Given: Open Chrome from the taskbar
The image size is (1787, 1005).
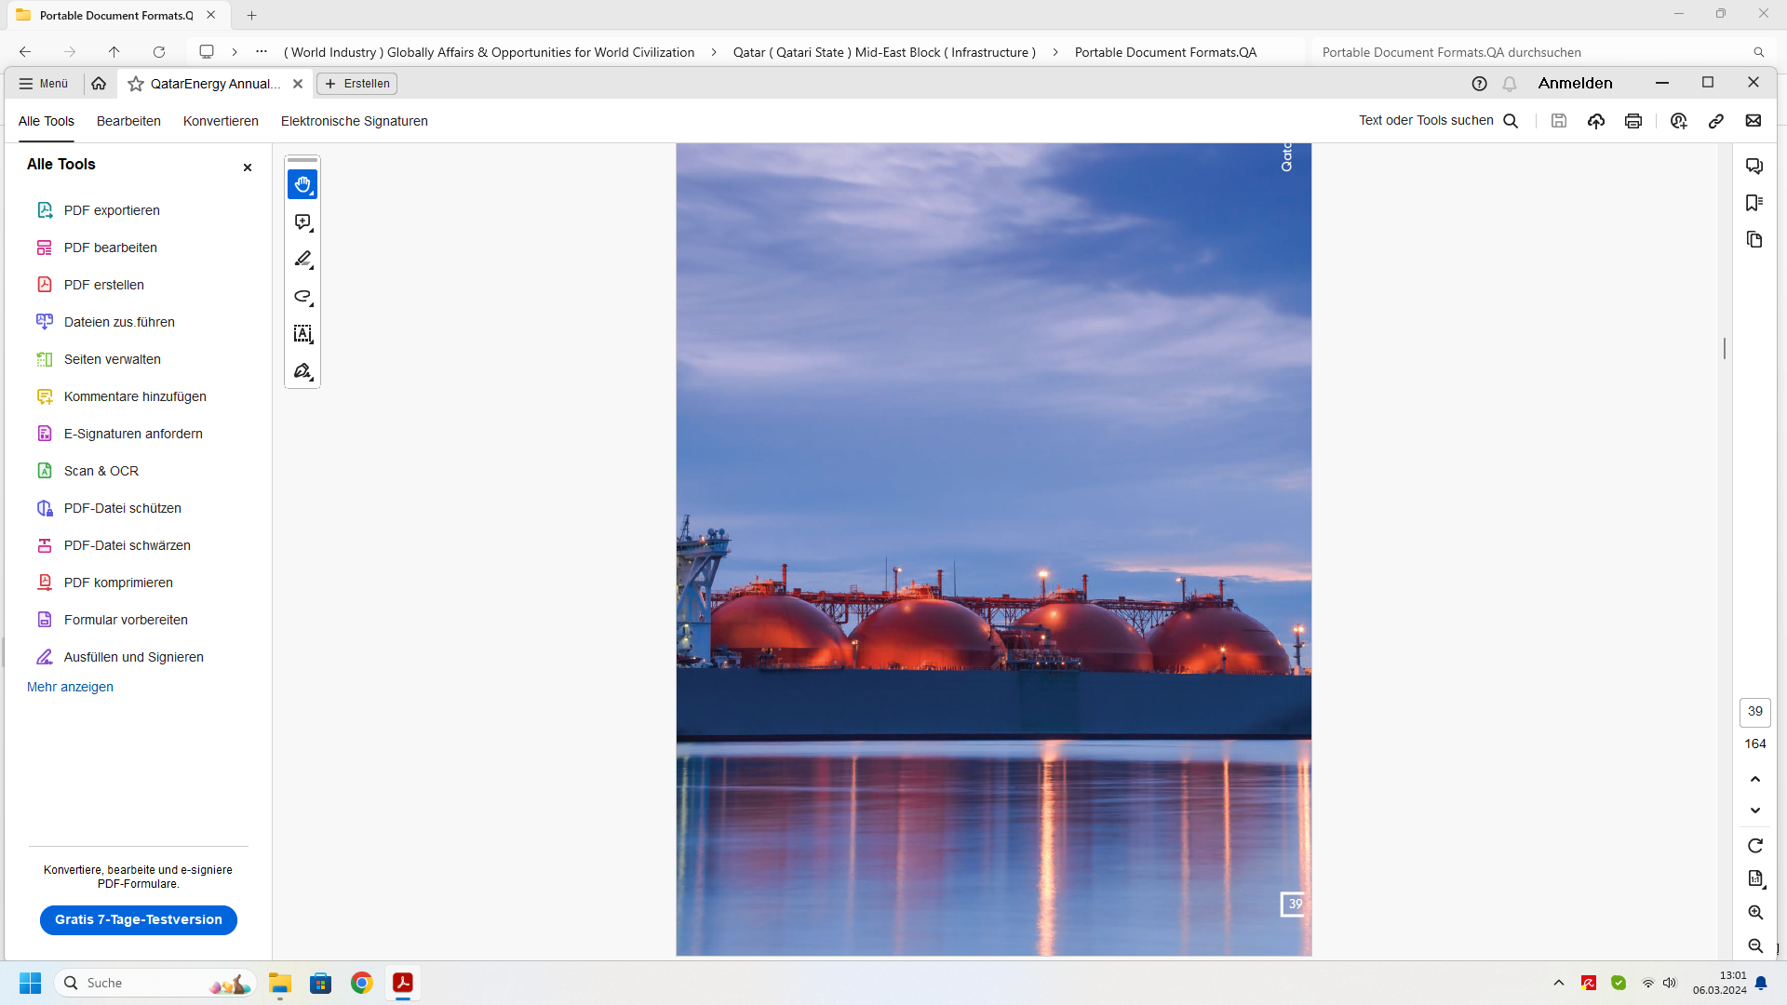Looking at the screenshot, I should (362, 983).
